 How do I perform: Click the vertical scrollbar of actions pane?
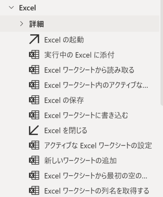tap(162, 53)
